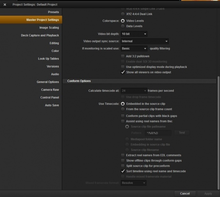Close the Project Settings dialog with X
The width and height of the screenshot is (220, 197).
5,5
